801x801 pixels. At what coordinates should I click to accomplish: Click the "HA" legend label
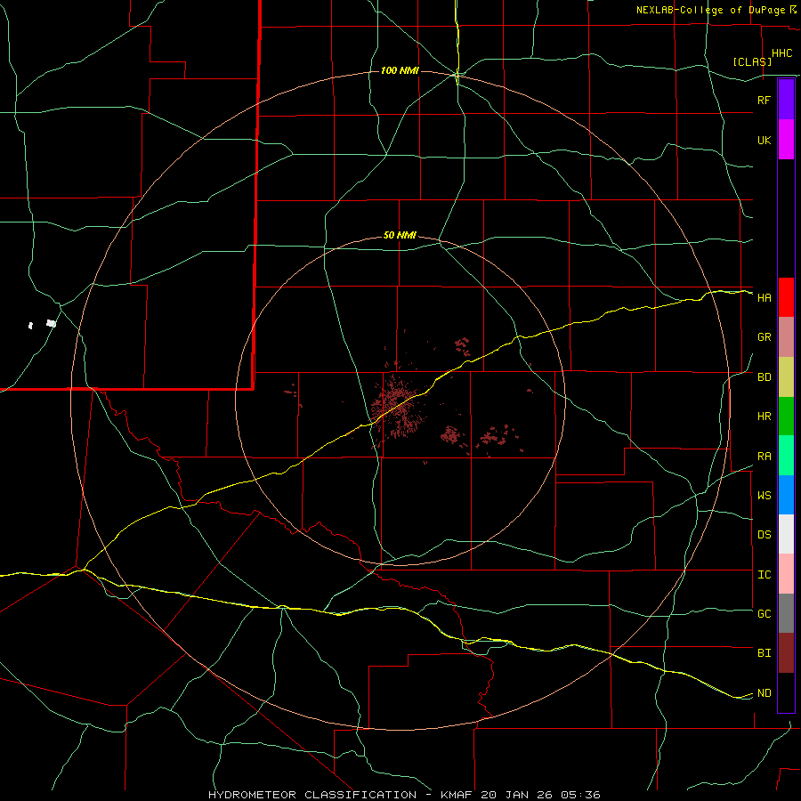click(x=764, y=298)
